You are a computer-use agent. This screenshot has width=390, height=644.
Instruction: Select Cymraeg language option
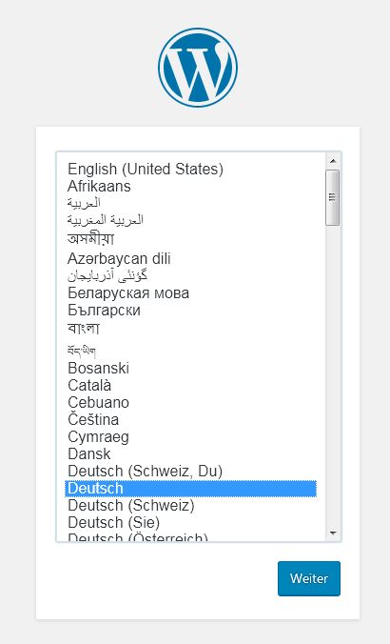click(x=98, y=437)
